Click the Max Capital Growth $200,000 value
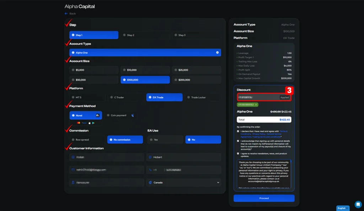The width and height of the screenshot is (364, 211). 287,78
